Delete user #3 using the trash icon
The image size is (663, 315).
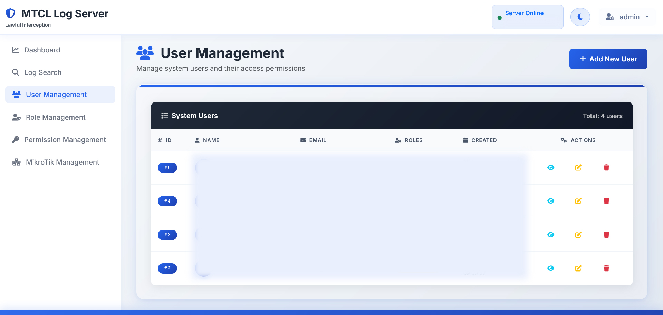click(x=606, y=235)
